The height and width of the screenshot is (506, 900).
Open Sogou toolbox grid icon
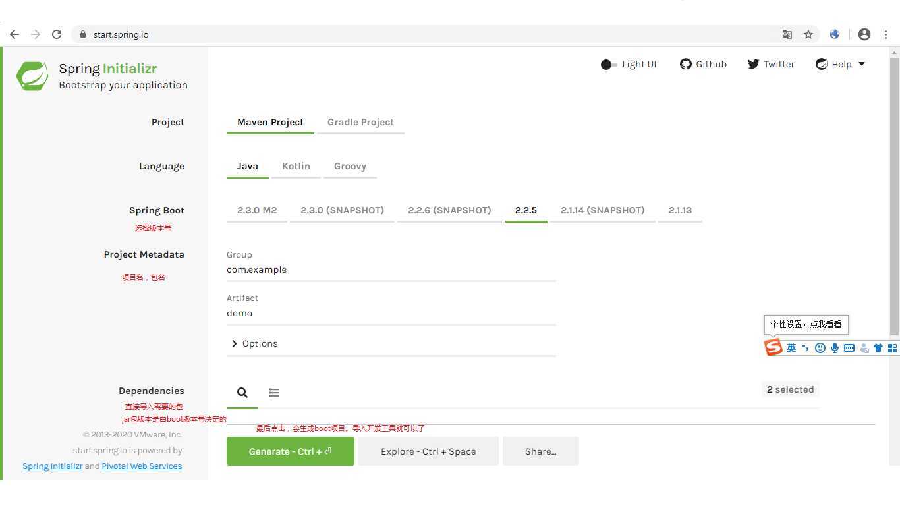click(x=893, y=348)
